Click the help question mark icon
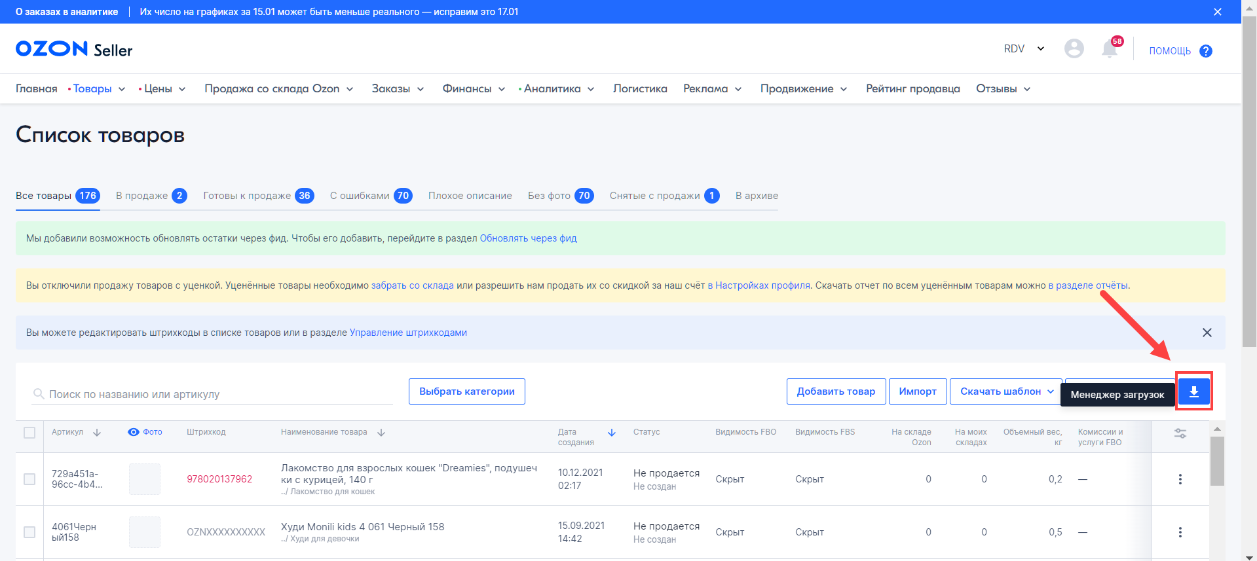The image size is (1257, 561). tap(1205, 51)
